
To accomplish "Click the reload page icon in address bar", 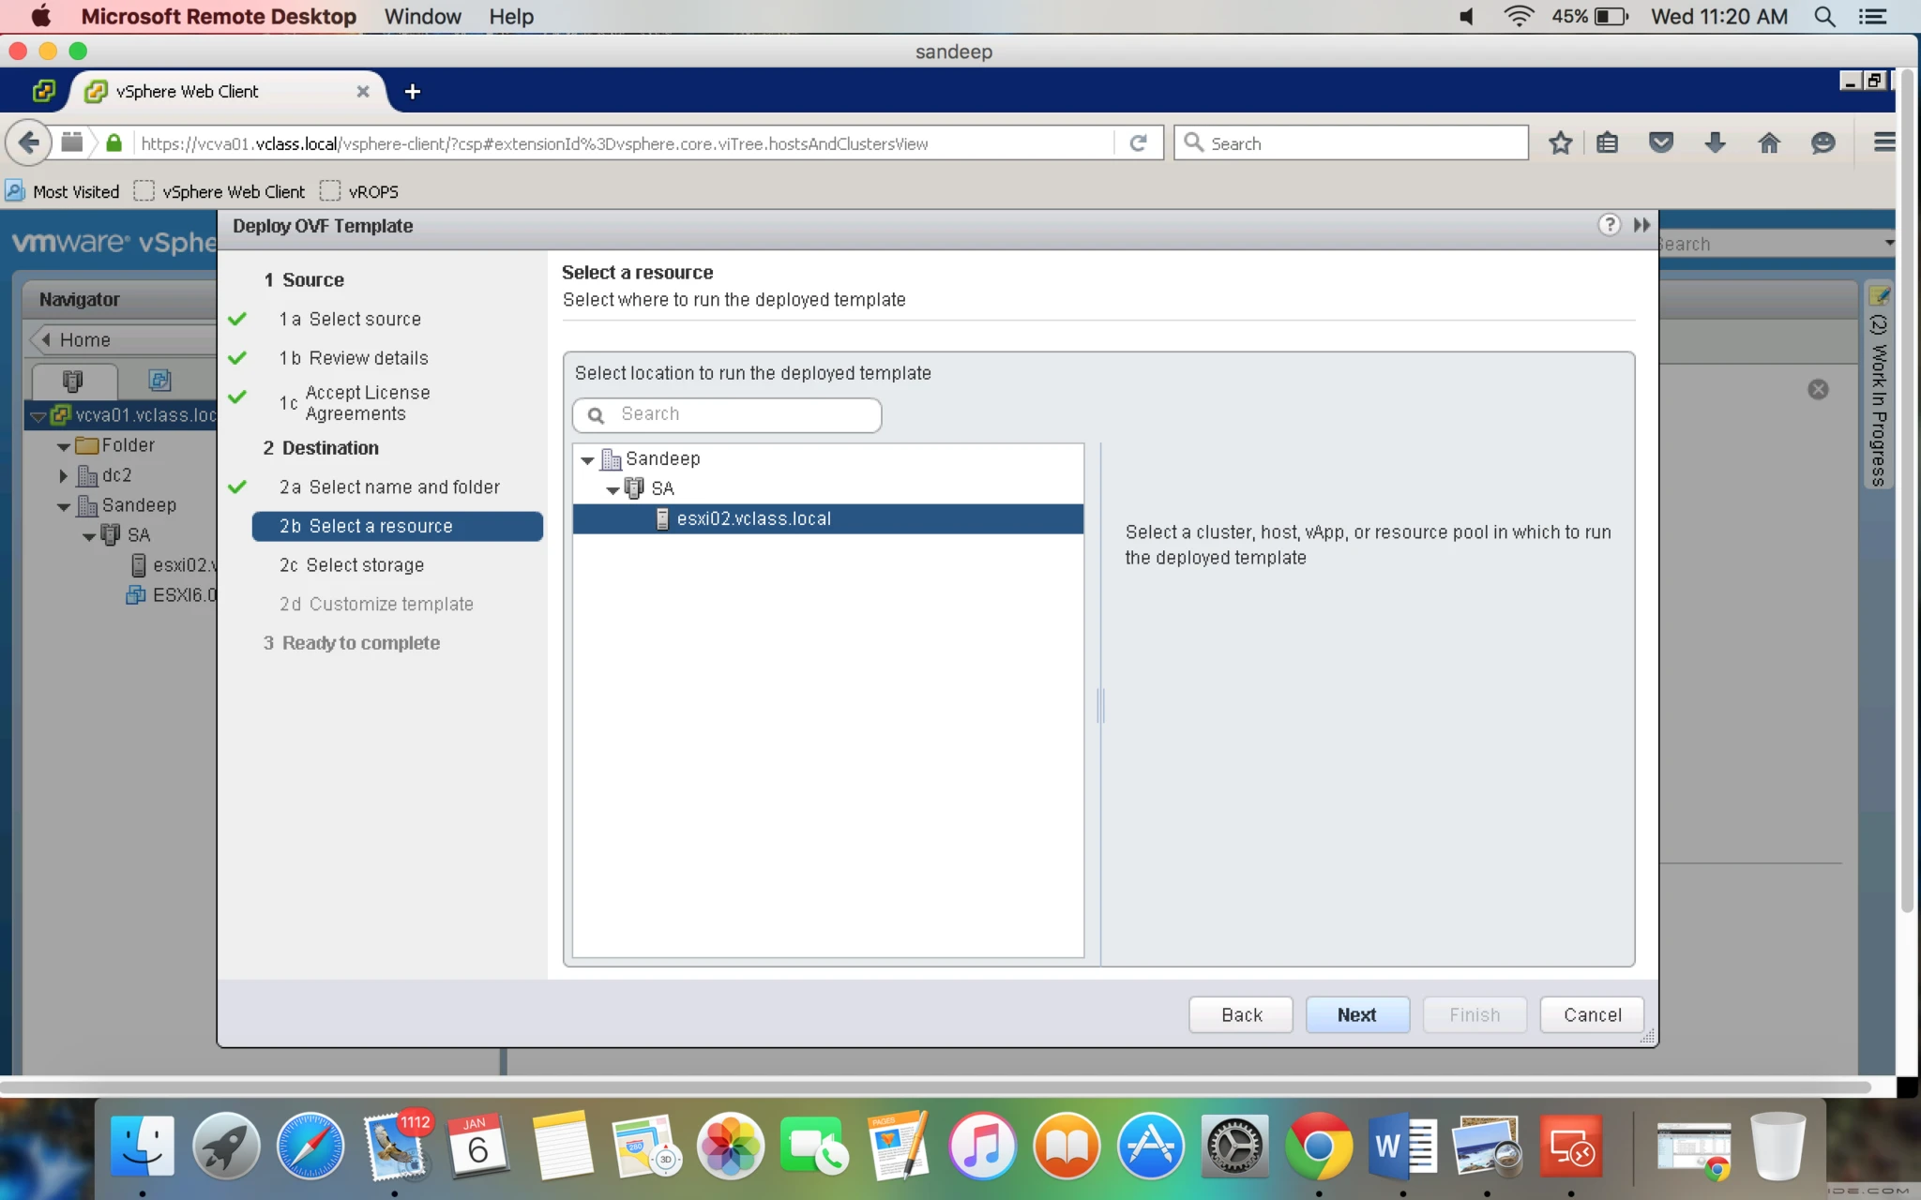I will pos(1139,142).
